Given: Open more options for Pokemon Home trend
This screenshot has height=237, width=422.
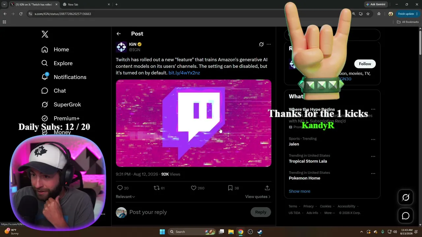Looking at the screenshot, I should tap(373, 173).
